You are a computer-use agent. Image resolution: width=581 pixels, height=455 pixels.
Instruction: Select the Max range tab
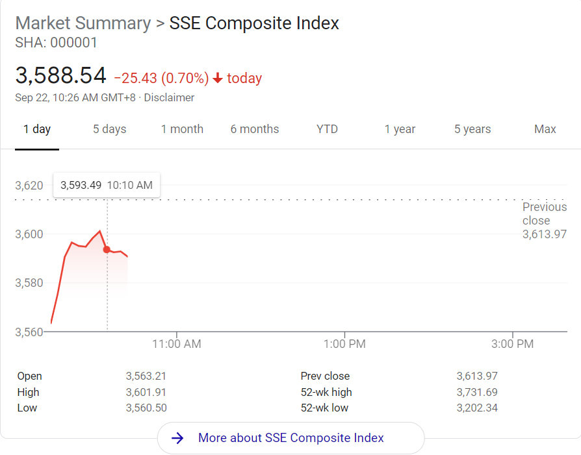[x=545, y=129]
